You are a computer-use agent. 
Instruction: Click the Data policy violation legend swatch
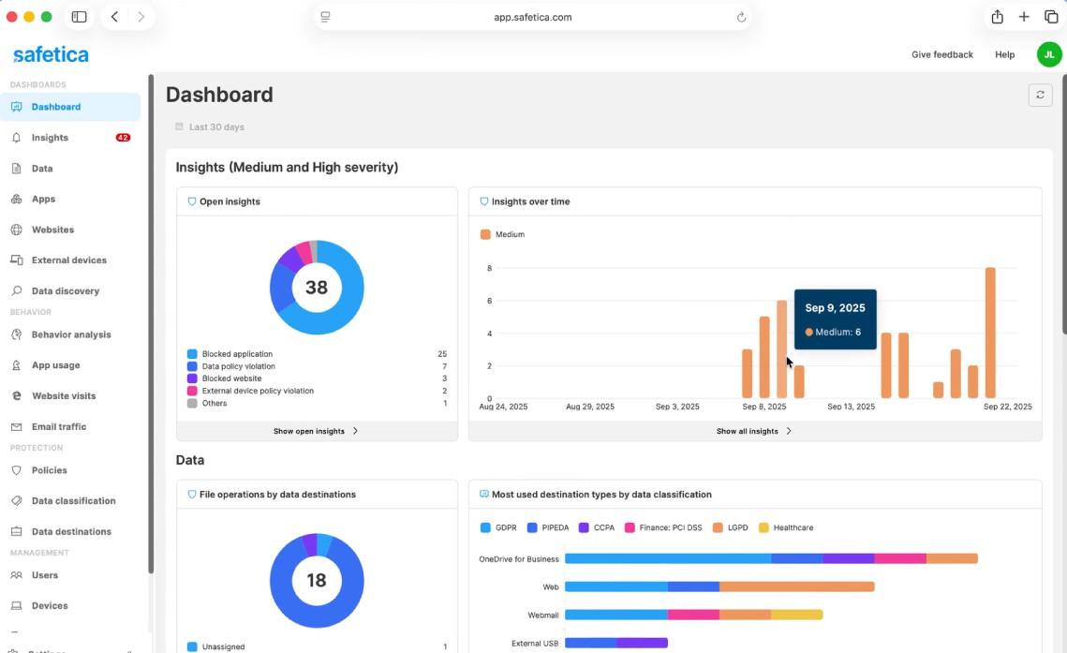click(192, 366)
